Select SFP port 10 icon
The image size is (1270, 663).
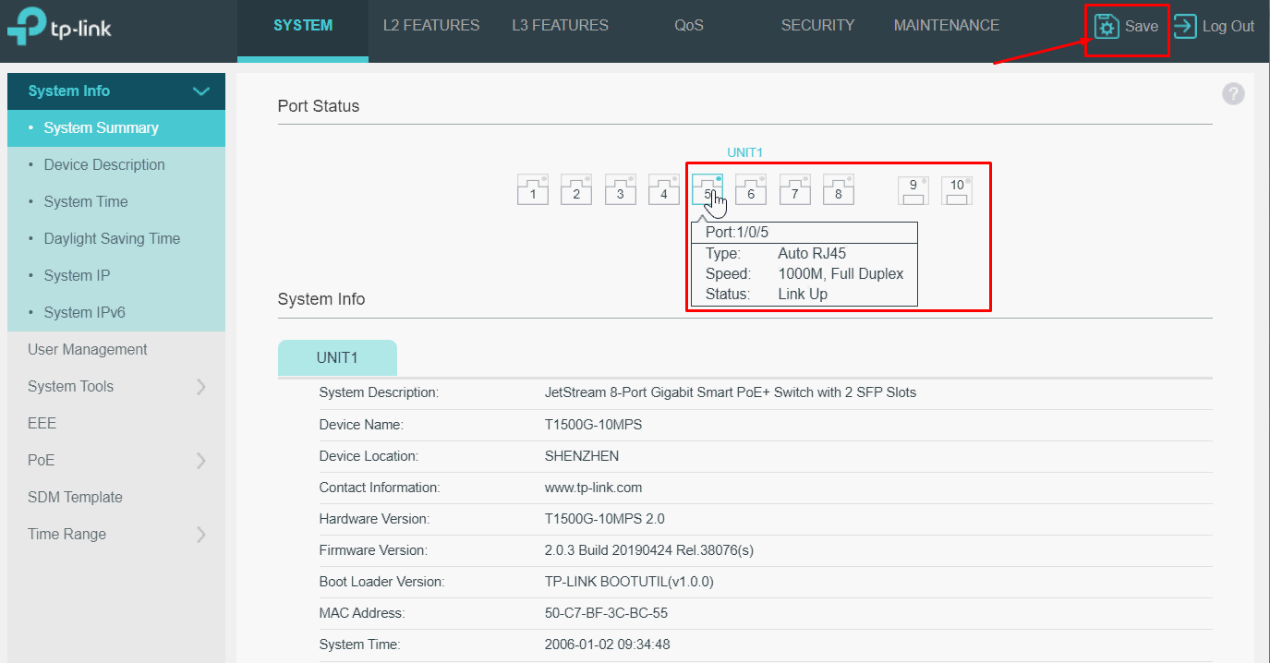click(957, 190)
